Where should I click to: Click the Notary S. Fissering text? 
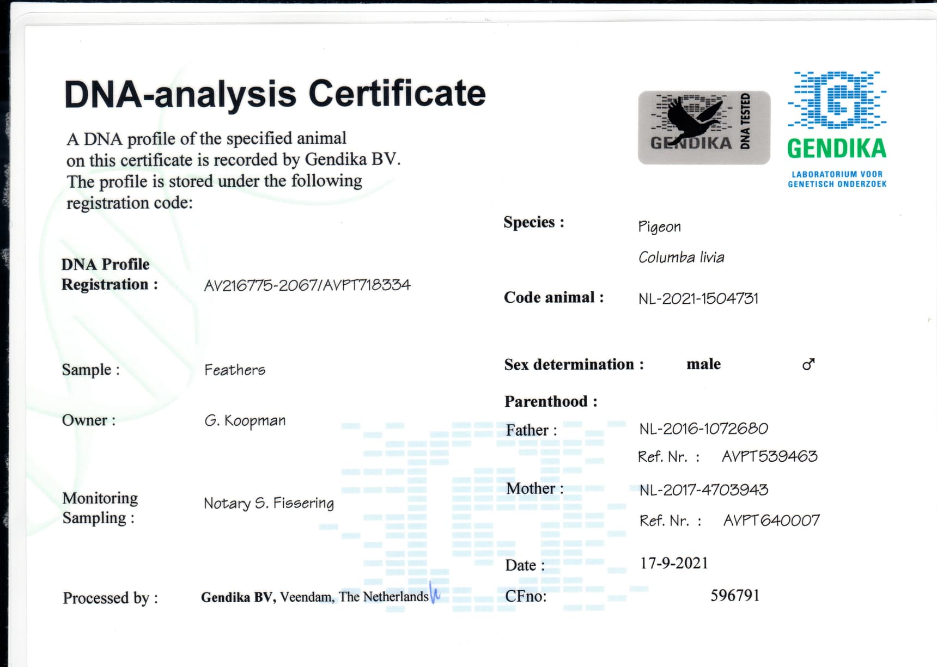[269, 503]
